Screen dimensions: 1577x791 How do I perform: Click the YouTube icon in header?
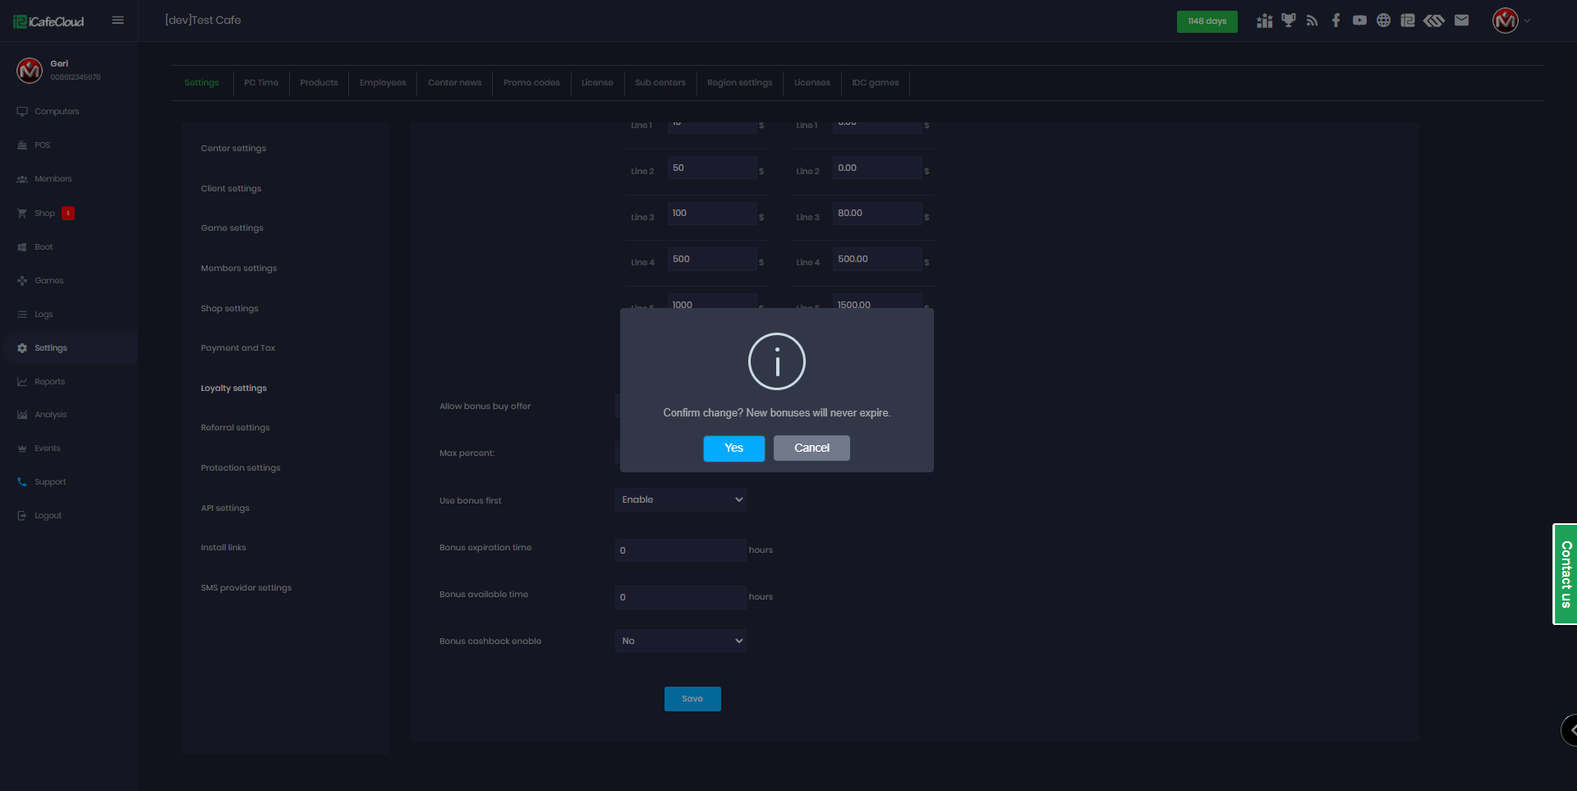pyautogui.click(x=1359, y=21)
